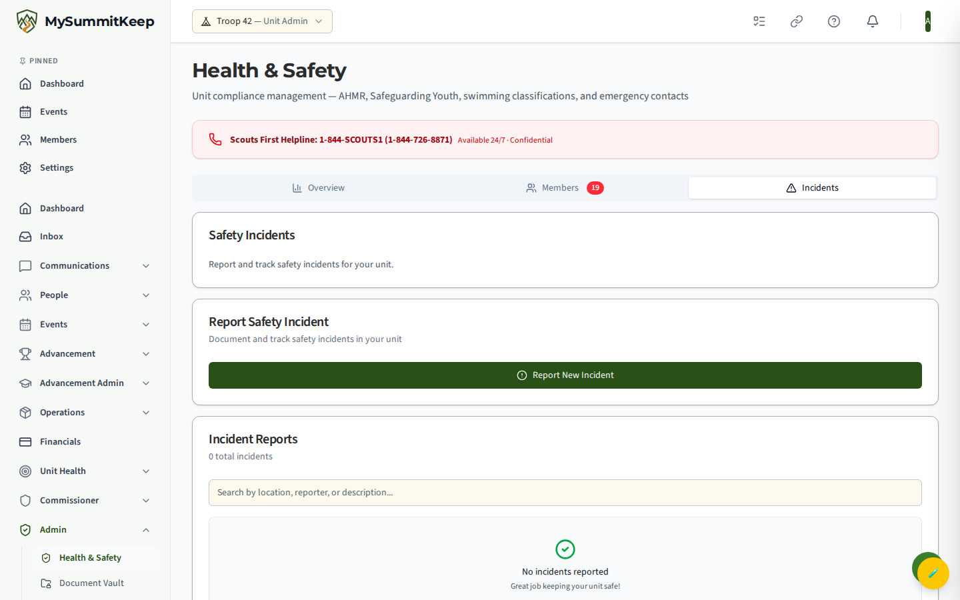Screen dimensions: 960x600
Task: Click the '0 total incidents' text
Action: pyautogui.click(x=241, y=457)
